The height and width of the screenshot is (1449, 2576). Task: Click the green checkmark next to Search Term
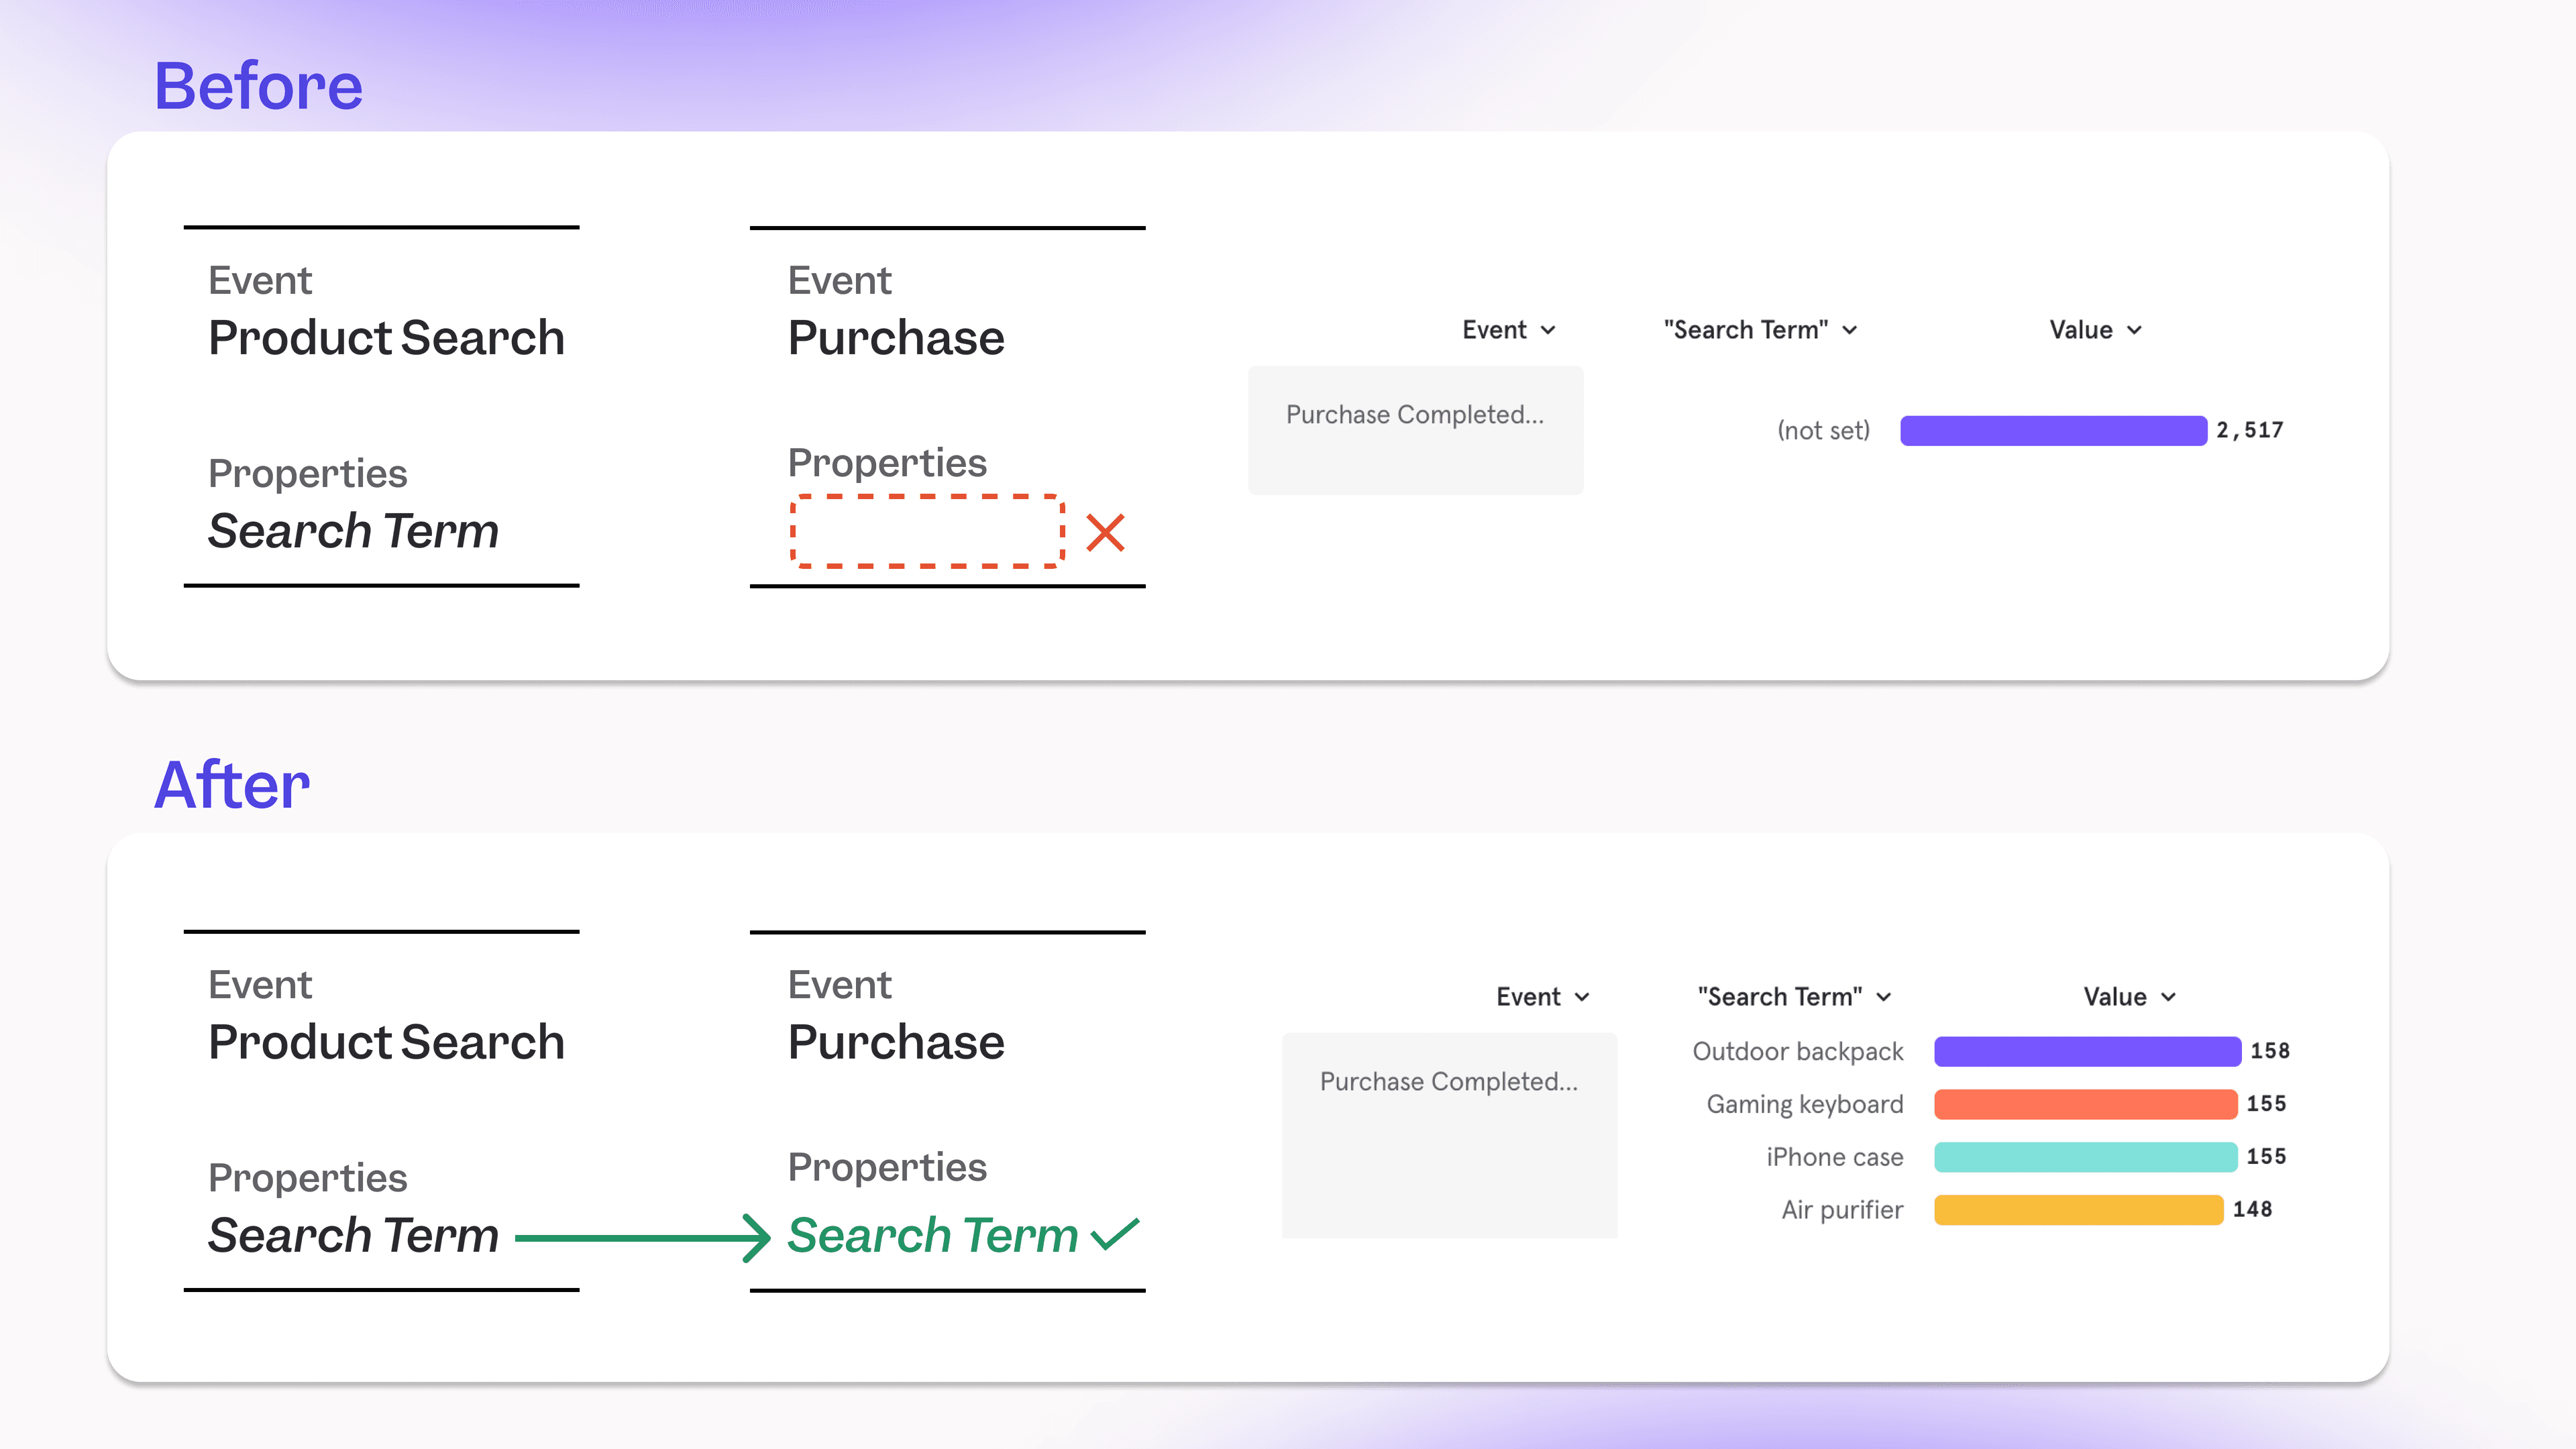[1115, 1234]
